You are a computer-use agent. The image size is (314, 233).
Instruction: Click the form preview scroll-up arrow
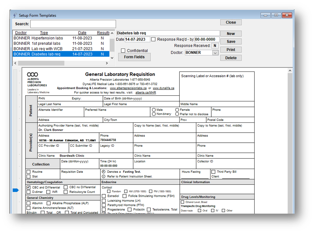tap(290, 71)
